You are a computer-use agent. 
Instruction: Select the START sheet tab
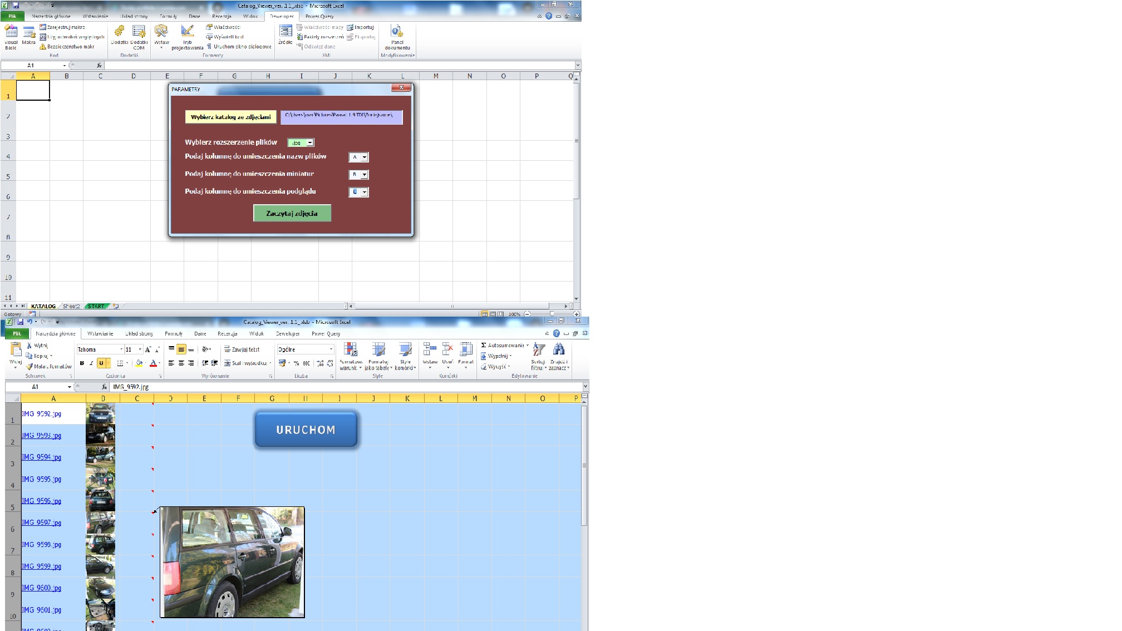tap(96, 306)
